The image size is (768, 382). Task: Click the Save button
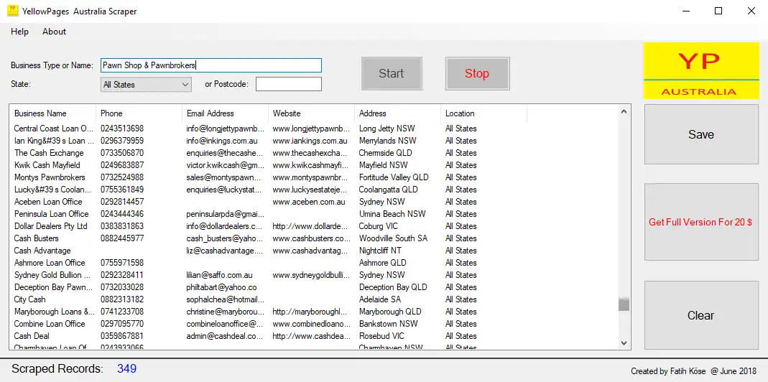701,135
